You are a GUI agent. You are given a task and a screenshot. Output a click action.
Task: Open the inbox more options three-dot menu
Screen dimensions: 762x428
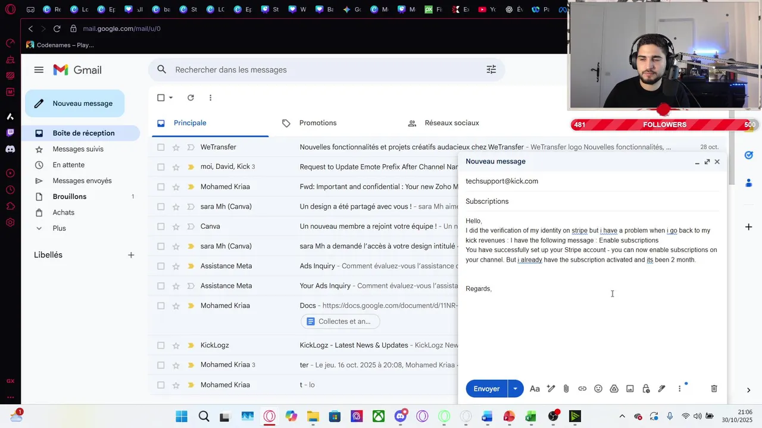pos(210,97)
